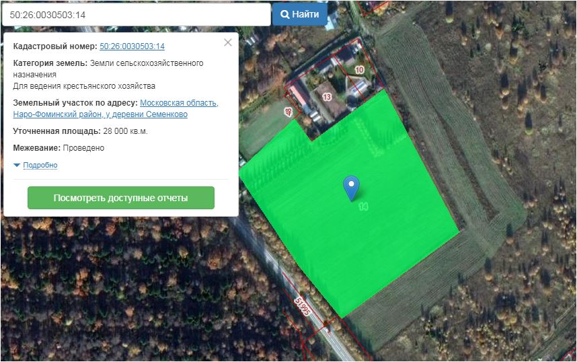The image size is (577, 362).
Task: Click parcel label 48 on map
Action: (x=288, y=112)
